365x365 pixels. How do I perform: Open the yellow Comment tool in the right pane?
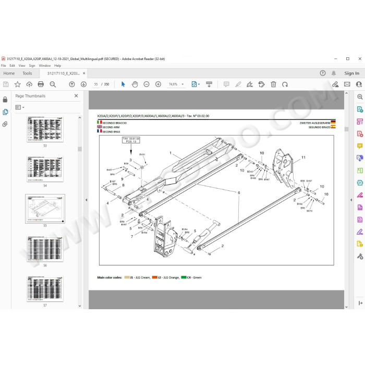[360, 146]
